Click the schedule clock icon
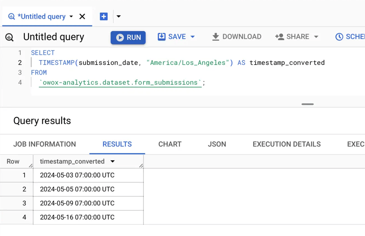Image resolution: width=365 pixels, height=236 pixels. (339, 37)
